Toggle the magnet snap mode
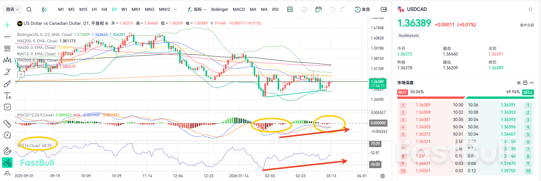 coord(7,151)
